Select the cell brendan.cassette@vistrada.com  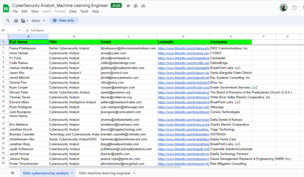(128, 134)
